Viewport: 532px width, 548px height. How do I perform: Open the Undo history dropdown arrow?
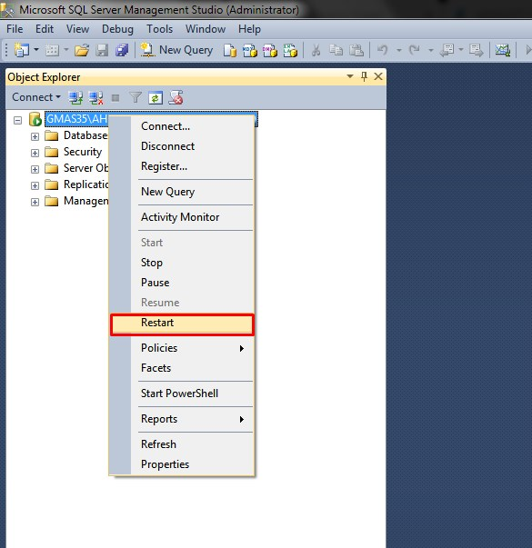(x=398, y=50)
